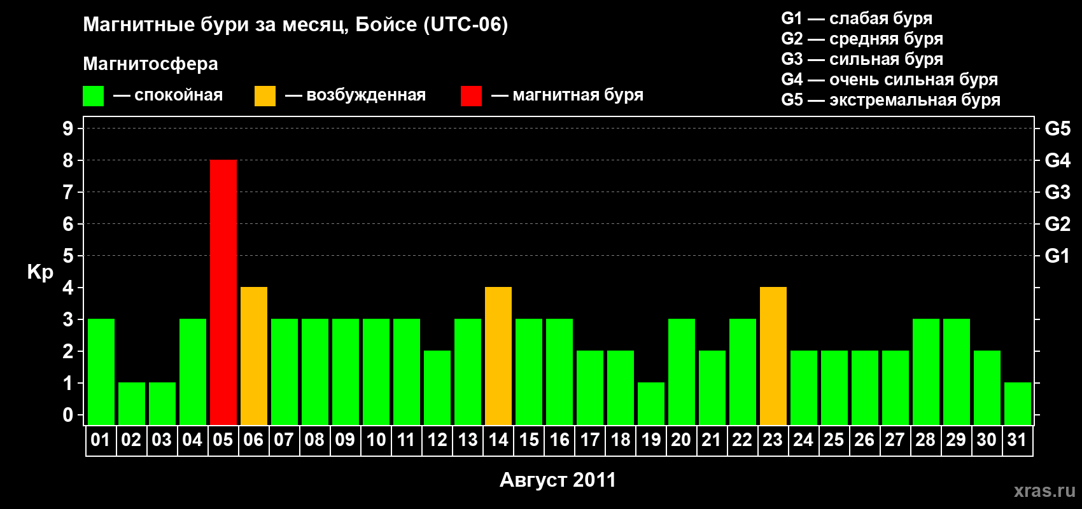Click the orange bar for day 06
Screen dimensions: 1082x509
tap(254, 356)
